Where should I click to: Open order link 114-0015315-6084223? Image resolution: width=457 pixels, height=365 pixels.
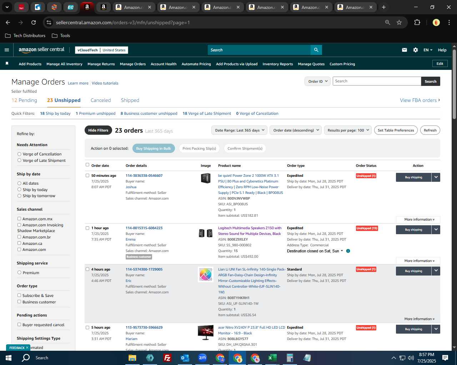pos(144,228)
